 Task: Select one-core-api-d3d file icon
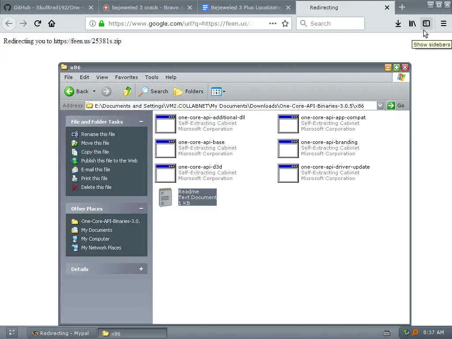point(166,173)
